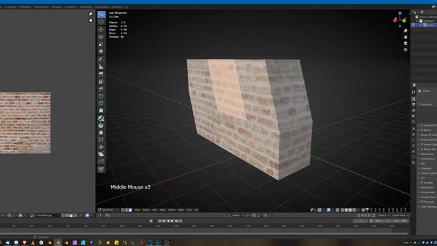Enable the Ambient Occlusion checkbox

click(422, 125)
